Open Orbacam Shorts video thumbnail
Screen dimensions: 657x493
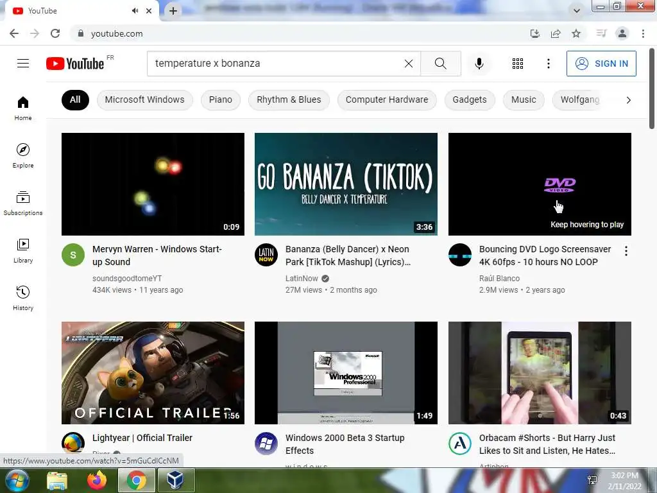pyautogui.click(x=540, y=373)
